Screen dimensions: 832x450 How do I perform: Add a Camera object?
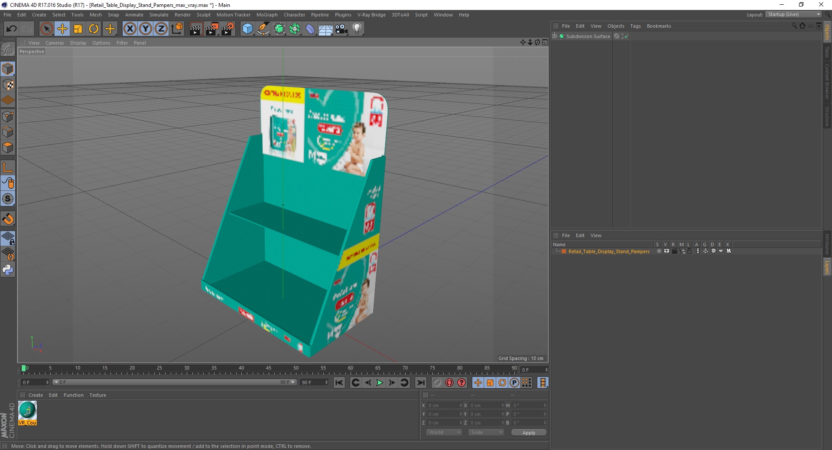click(x=341, y=29)
